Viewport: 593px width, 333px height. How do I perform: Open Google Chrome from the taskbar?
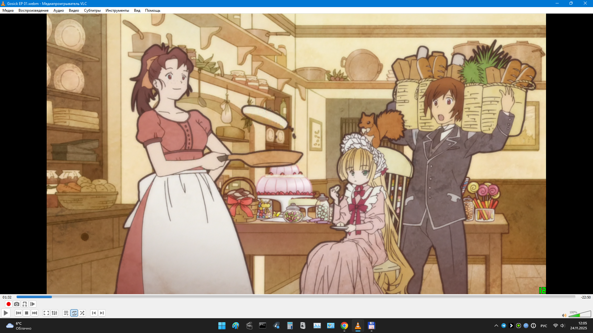[x=344, y=326]
